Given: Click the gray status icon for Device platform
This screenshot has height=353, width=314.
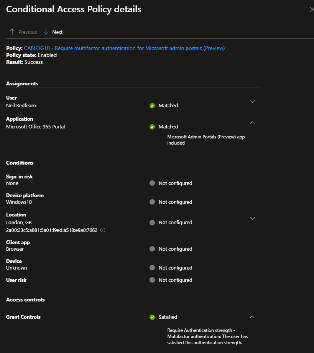Looking at the screenshot, I should click(152, 202).
